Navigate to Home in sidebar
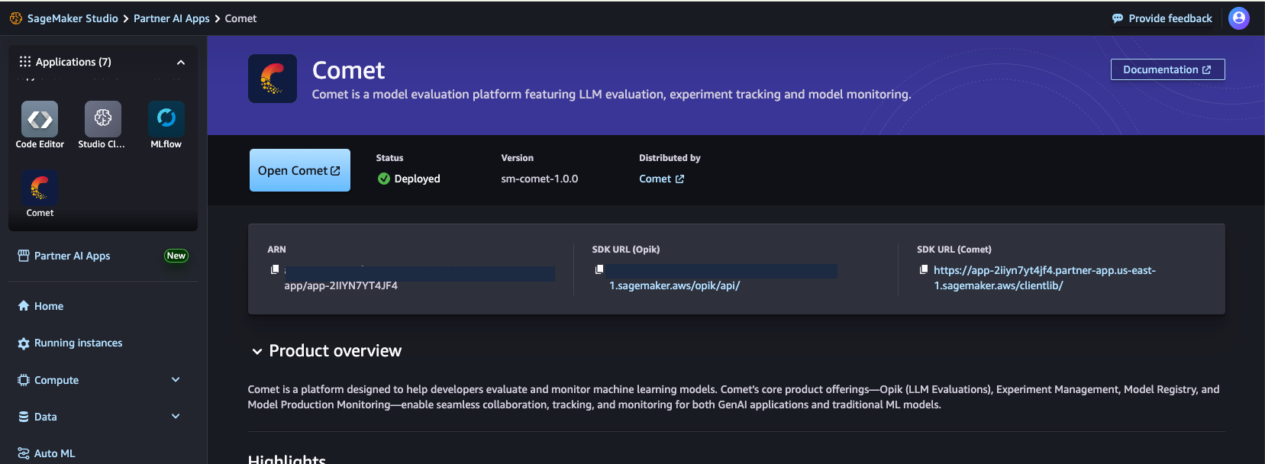This screenshot has width=1265, height=464. coord(49,306)
